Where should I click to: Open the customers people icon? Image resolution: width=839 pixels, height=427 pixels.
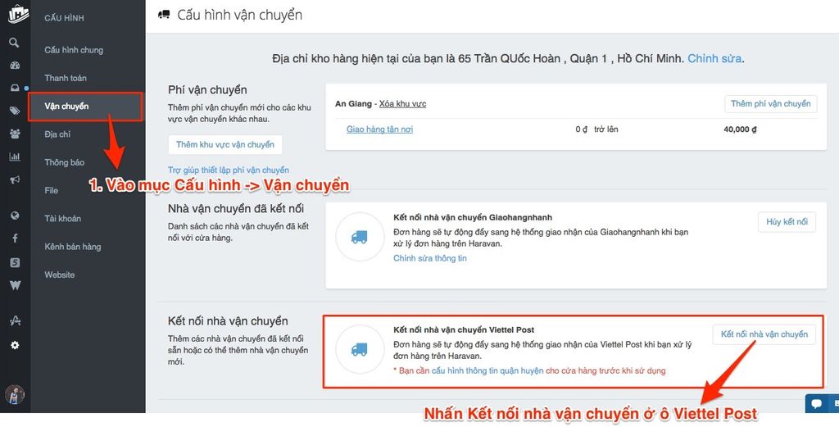pyautogui.click(x=15, y=134)
